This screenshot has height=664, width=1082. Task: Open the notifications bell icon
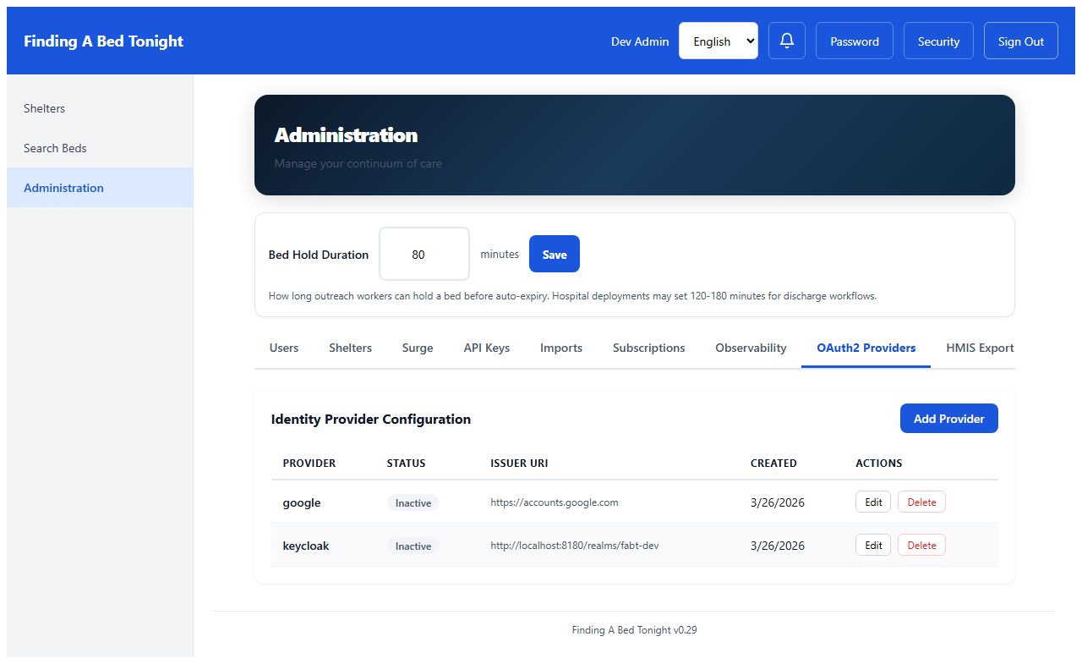pos(787,40)
